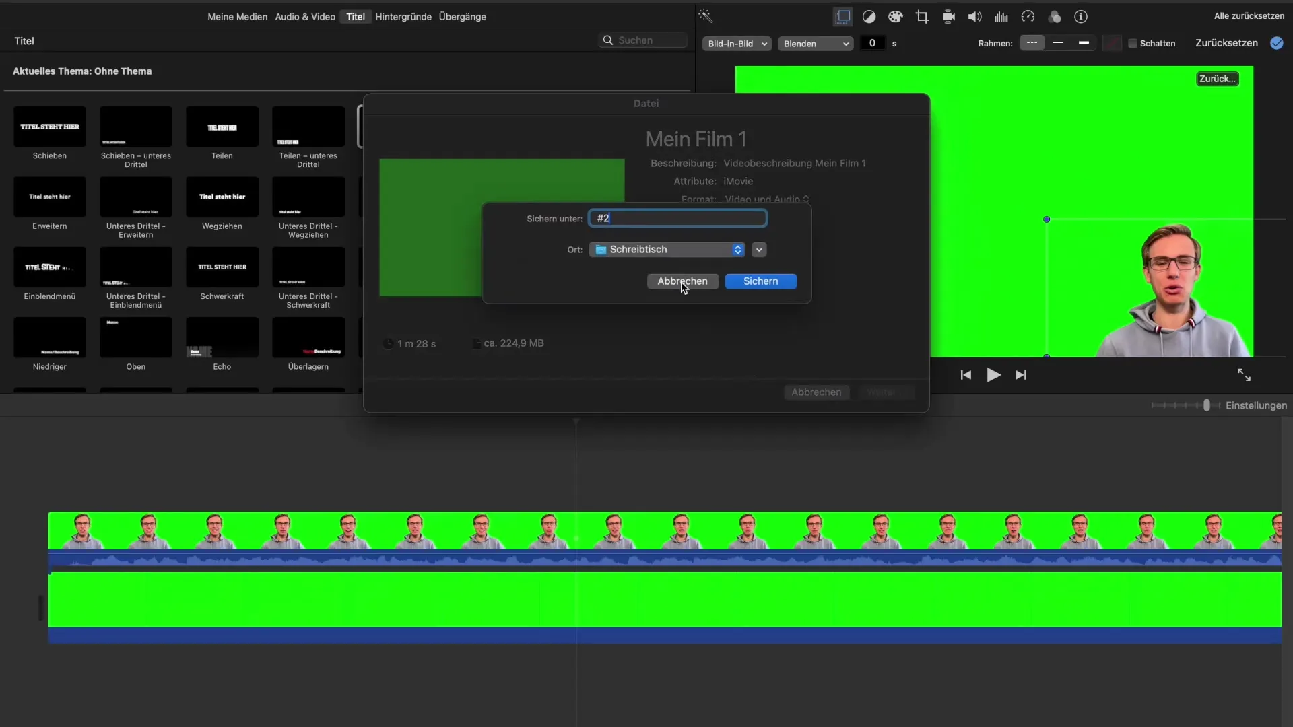
Task: Select the Unteres Drittel - Schwerkraft title thumbnail
Action: 308,267
